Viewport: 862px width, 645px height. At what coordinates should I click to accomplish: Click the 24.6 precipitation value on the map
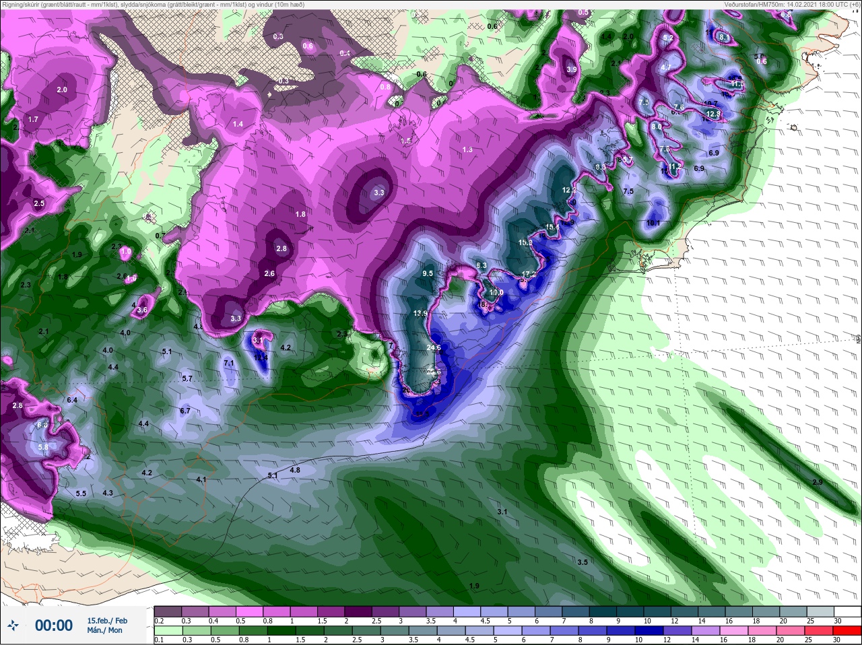click(434, 348)
